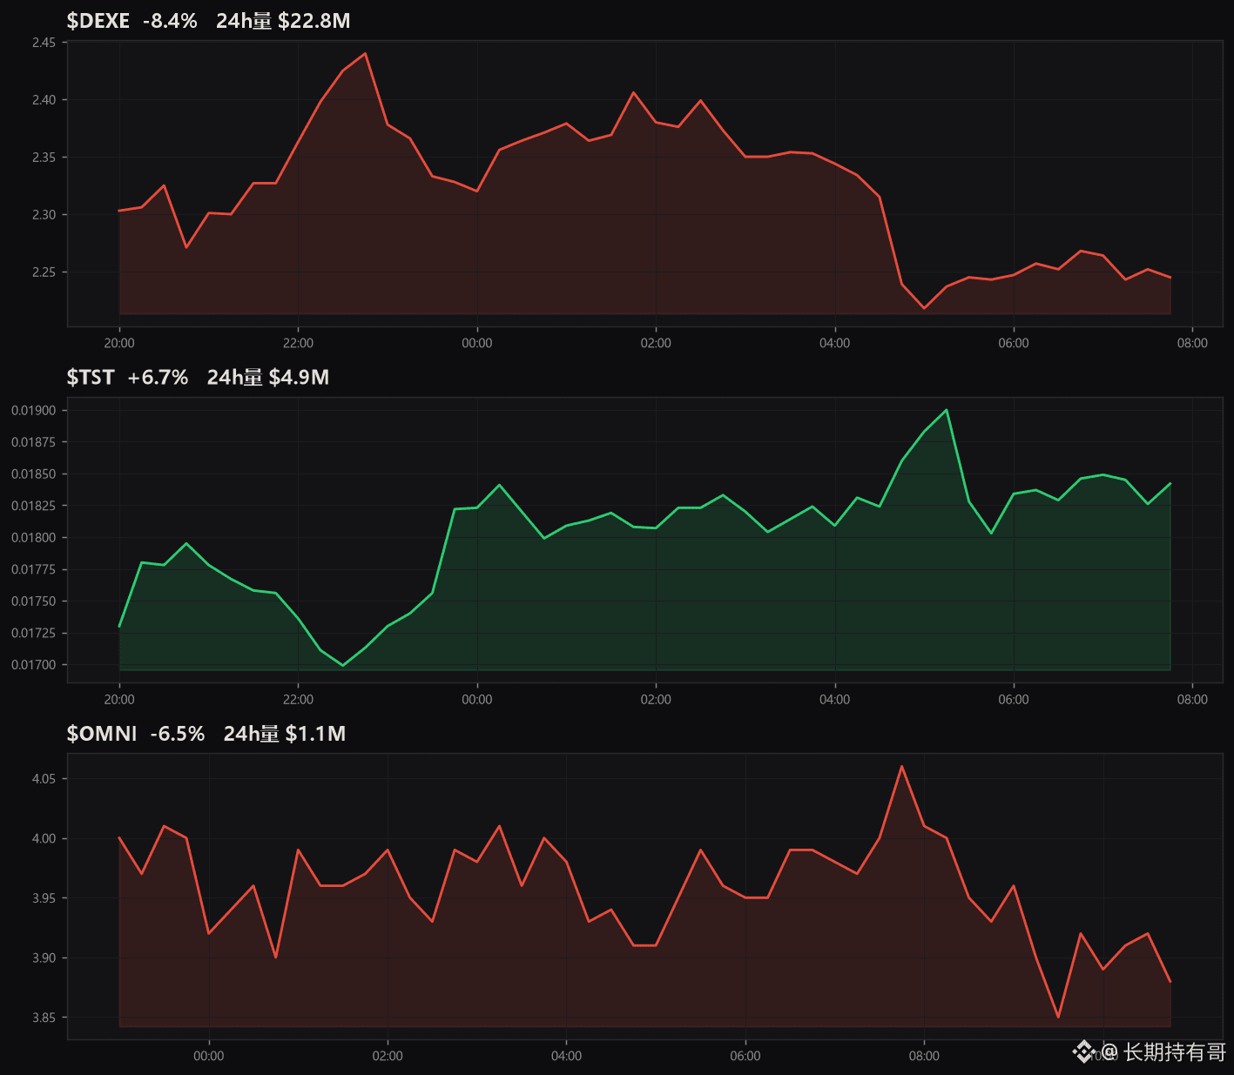This screenshot has width=1234, height=1075.
Task: Click the 00:00 label under OMNI chart
Action: (209, 1056)
